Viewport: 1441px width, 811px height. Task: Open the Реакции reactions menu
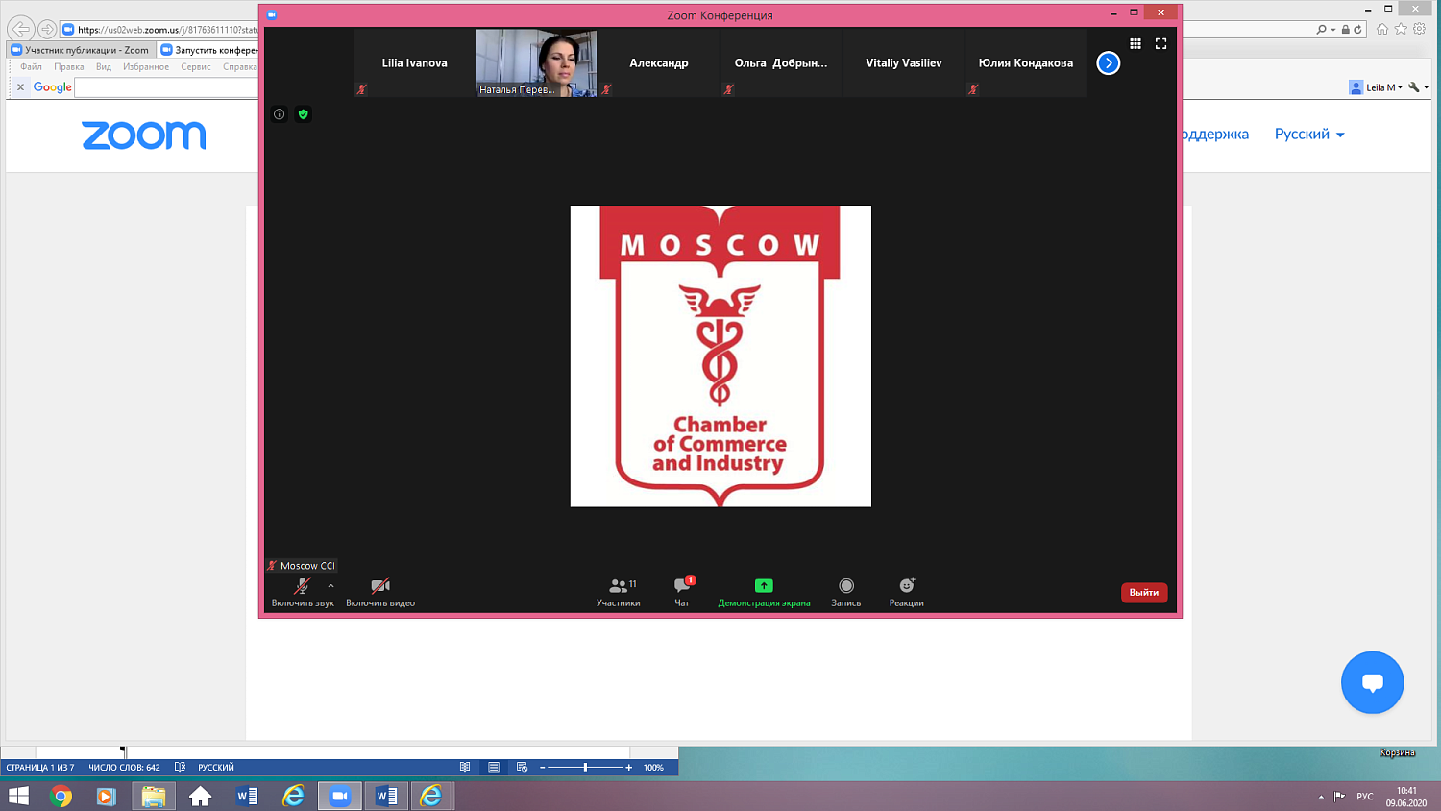tap(906, 592)
